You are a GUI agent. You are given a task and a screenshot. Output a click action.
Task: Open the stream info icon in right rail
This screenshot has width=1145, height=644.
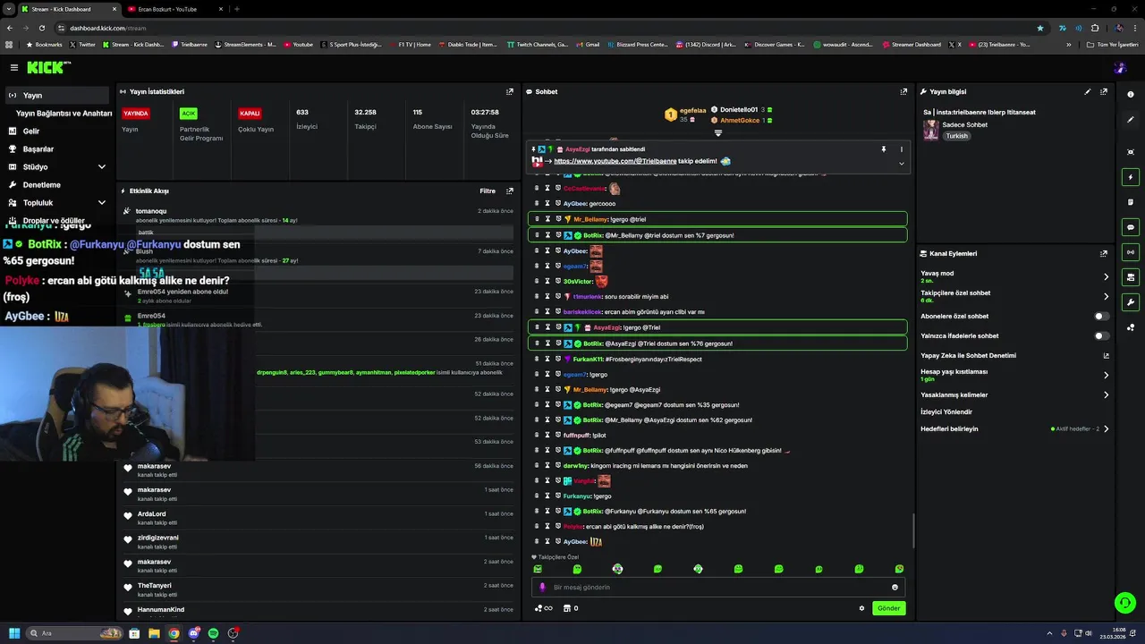pos(1131,95)
